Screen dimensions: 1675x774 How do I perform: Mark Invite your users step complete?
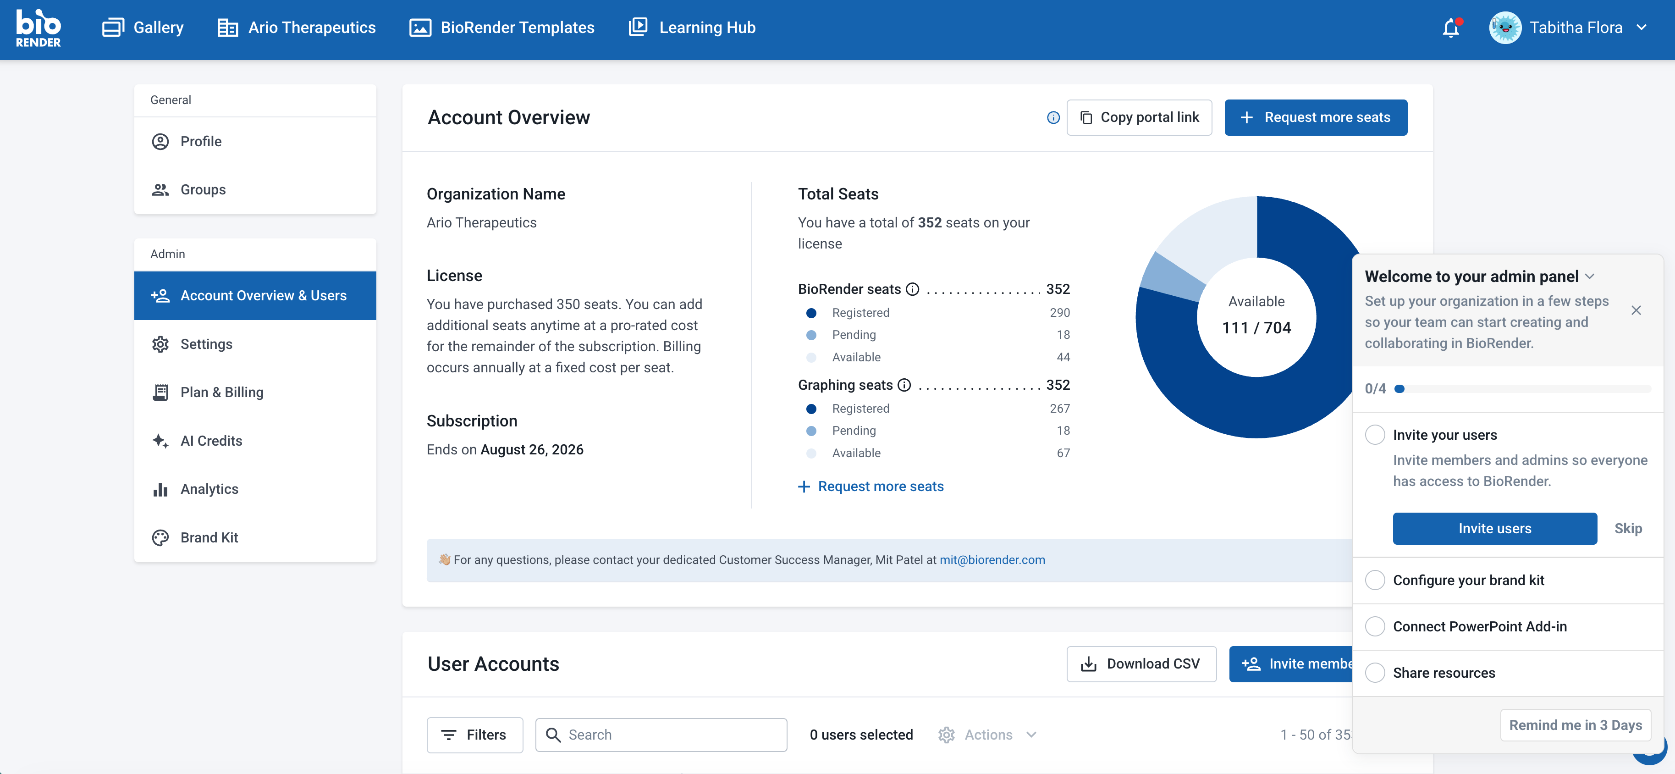pyautogui.click(x=1375, y=435)
